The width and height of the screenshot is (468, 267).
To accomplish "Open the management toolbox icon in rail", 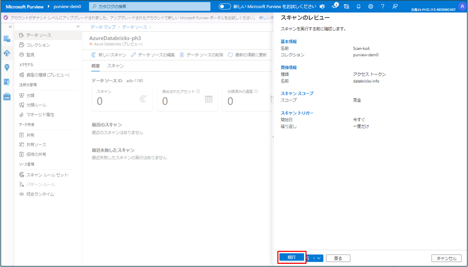I will coord(7,96).
